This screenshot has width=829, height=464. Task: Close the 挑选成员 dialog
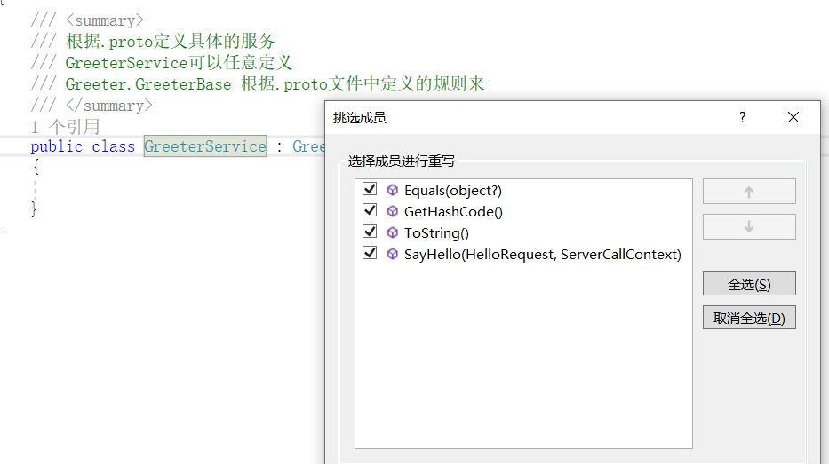(793, 117)
